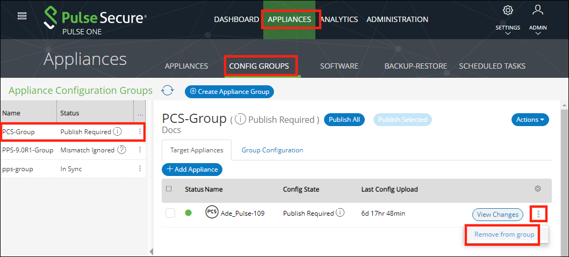
Task: Click info icon beside Ade_Pulse-109 Config State
Action: click(340, 213)
